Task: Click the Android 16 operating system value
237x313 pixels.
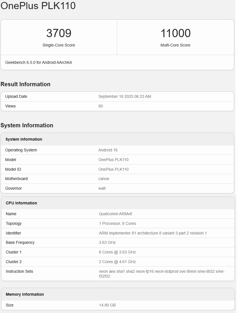Action: [x=108, y=150]
